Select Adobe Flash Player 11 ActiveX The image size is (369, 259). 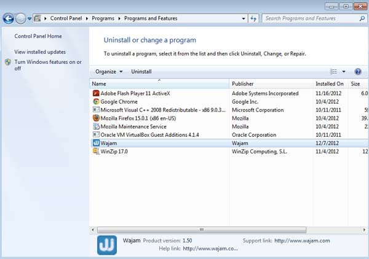pyautogui.click(x=135, y=93)
